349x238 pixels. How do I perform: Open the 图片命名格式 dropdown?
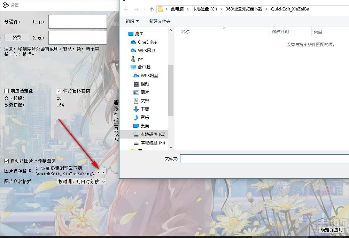tap(82, 181)
